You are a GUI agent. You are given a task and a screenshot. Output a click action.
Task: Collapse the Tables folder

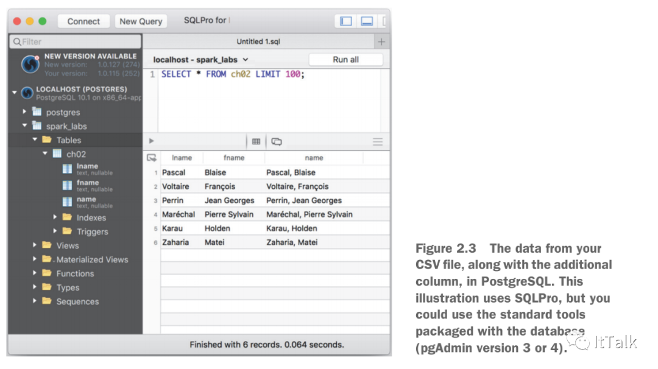click(x=35, y=139)
